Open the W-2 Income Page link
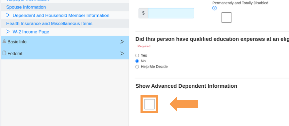The image size is (289, 126). point(31,32)
